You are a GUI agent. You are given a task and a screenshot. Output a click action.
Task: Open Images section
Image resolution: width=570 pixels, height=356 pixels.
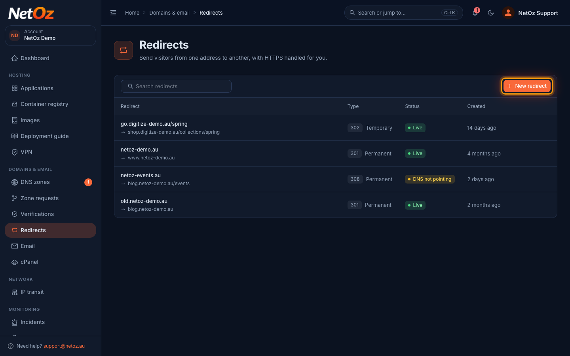click(x=50, y=120)
